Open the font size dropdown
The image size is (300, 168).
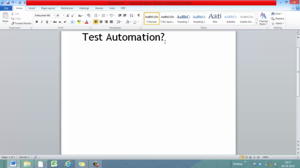tap(64, 15)
